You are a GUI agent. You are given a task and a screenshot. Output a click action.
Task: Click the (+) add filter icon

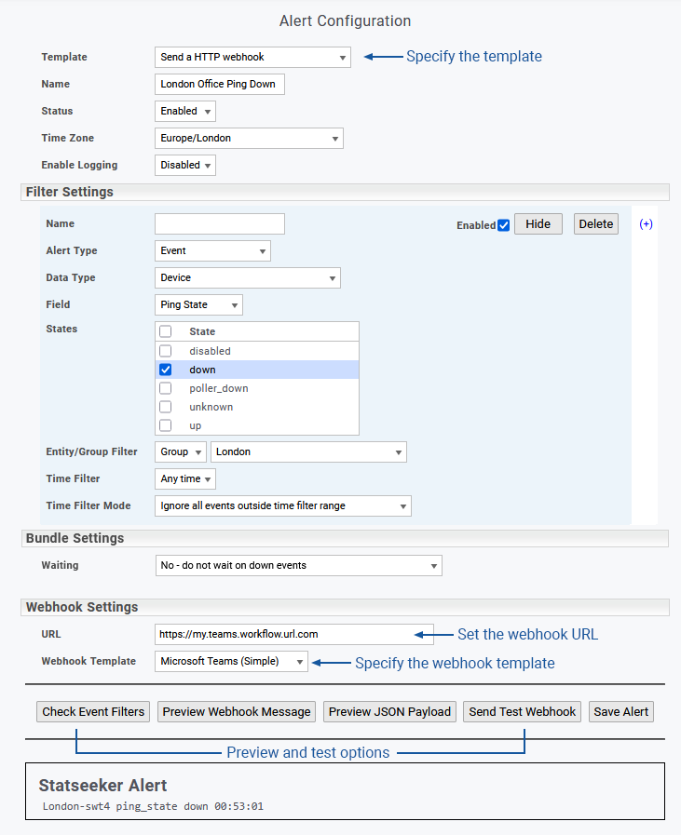click(646, 224)
